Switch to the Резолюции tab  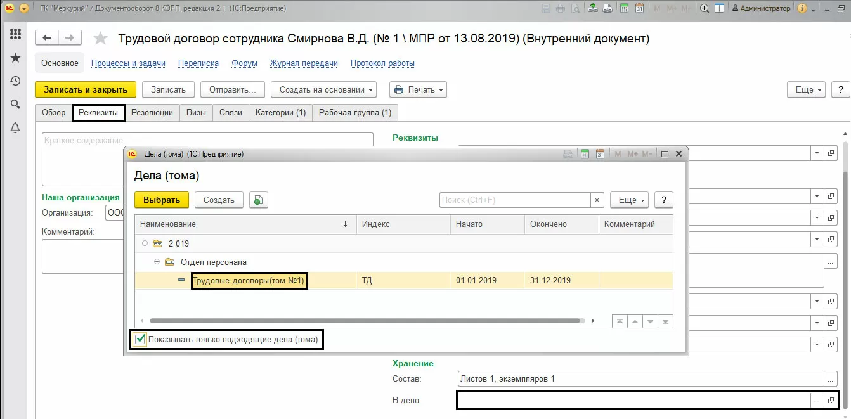[x=152, y=112]
